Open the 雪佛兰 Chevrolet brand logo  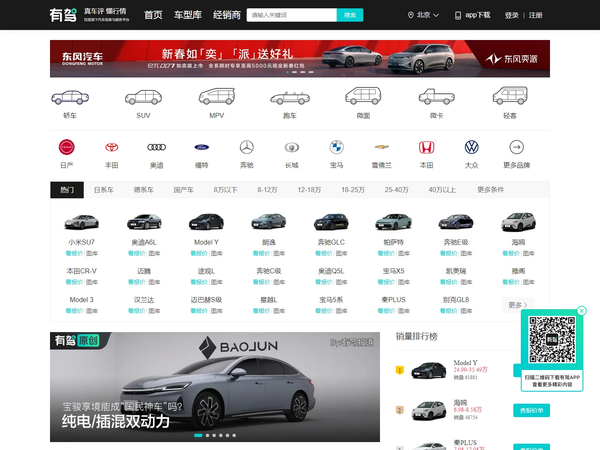382,147
